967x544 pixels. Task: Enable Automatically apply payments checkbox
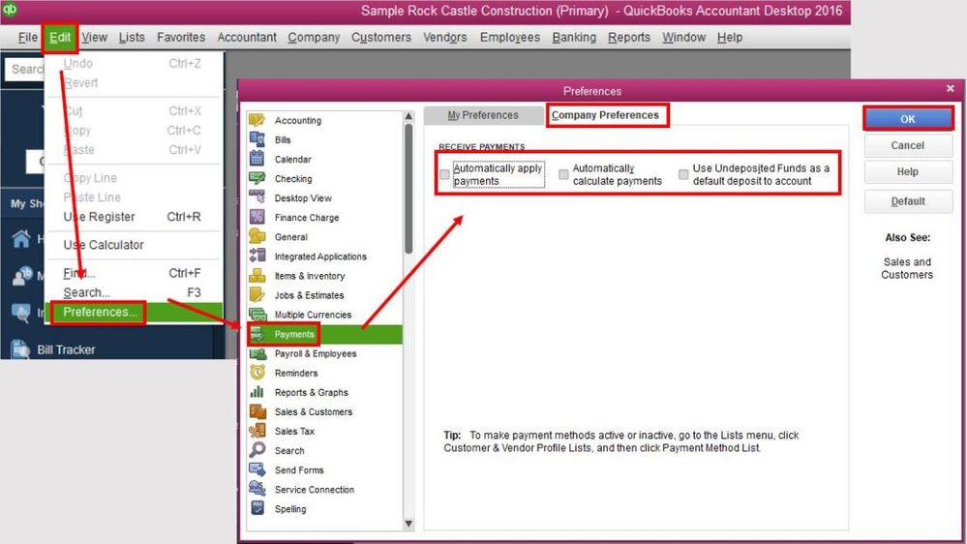coord(444,174)
